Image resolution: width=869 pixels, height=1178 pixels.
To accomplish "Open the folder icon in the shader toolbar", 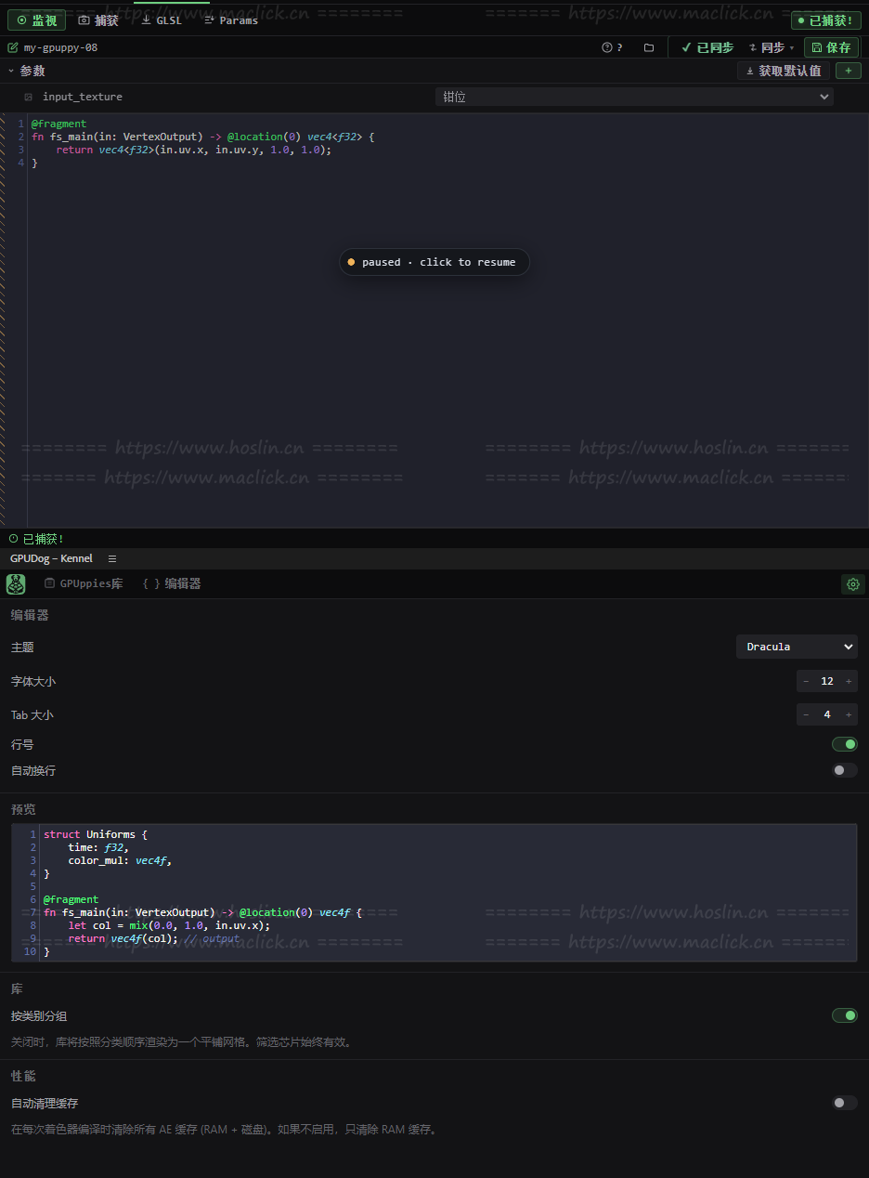I will point(649,47).
